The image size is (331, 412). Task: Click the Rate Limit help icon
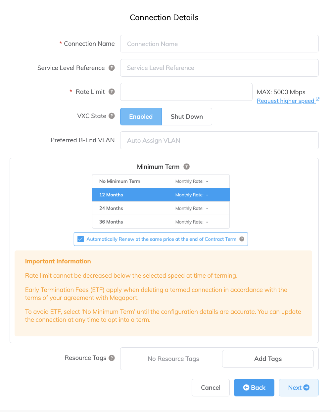pos(112,92)
